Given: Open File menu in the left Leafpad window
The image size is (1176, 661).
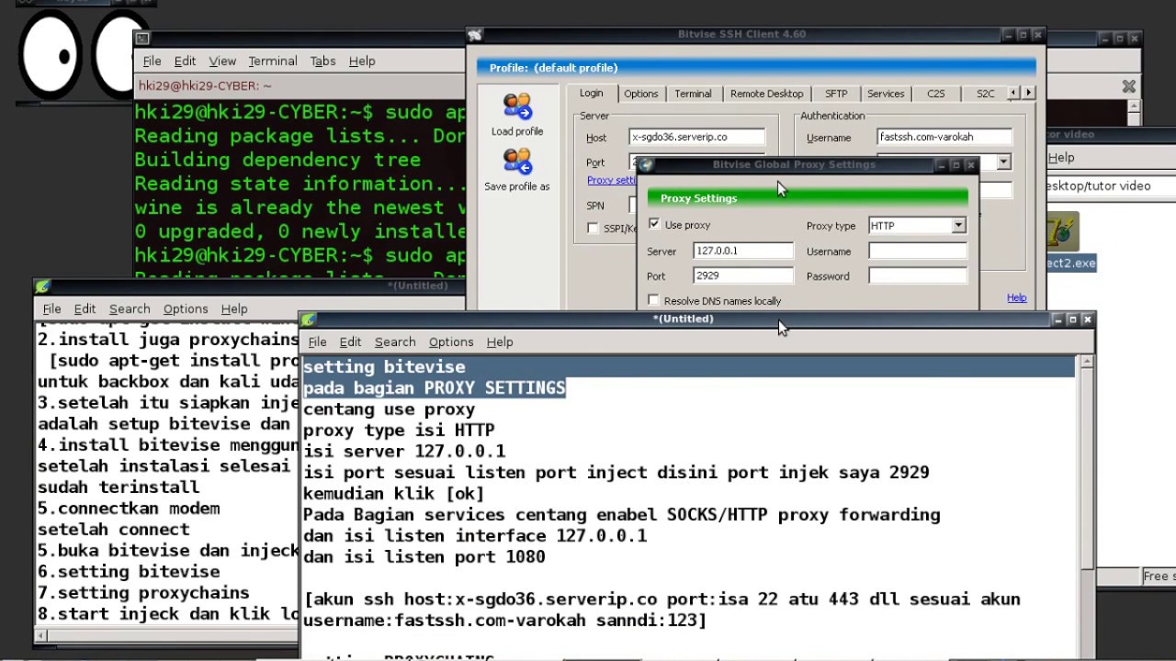Looking at the screenshot, I should click(51, 308).
